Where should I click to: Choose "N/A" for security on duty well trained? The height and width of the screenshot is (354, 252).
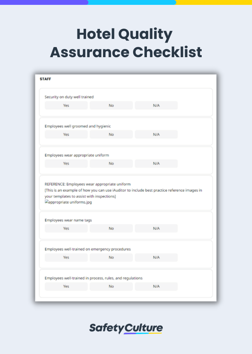click(156, 105)
